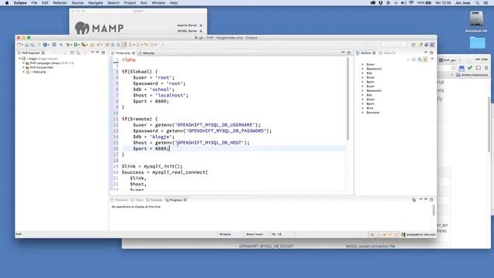Minimize the PHP Explorer view
This screenshot has width=494, height=278.
(97, 53)
